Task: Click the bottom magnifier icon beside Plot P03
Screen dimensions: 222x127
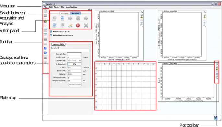Action: pyautogui.click(x=217, y=78)
